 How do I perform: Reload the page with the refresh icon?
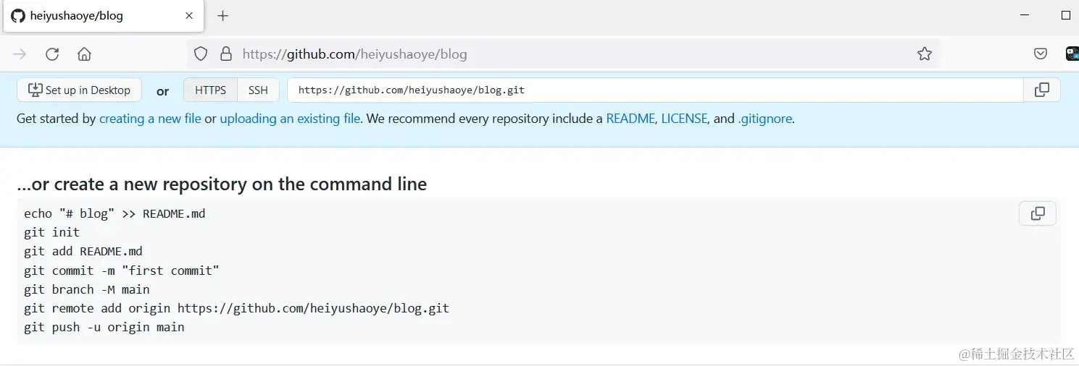[x=52, y=54]
